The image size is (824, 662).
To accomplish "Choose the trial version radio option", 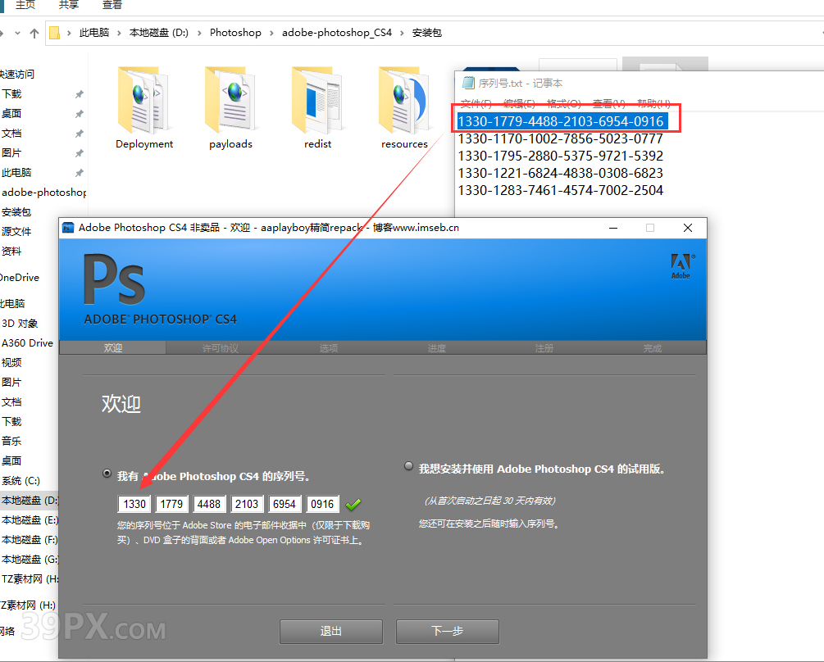I will (408, 465).
